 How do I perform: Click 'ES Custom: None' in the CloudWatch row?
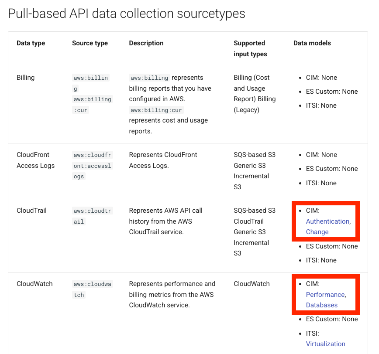[x=332, y=319]
